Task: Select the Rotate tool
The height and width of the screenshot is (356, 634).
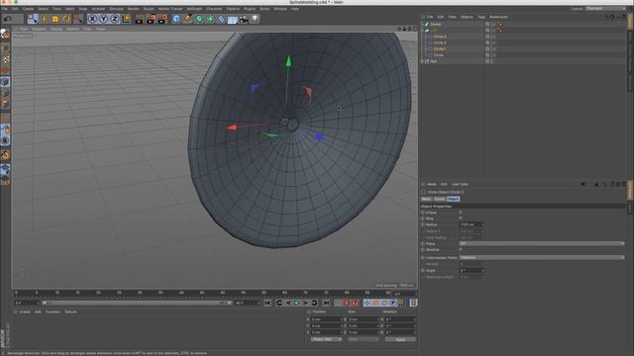Action: click(x=66, y=19)
